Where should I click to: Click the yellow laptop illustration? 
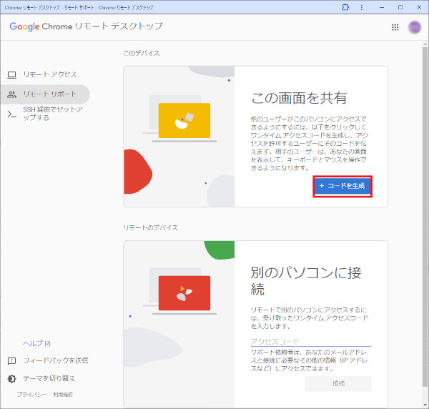[184, 120]
